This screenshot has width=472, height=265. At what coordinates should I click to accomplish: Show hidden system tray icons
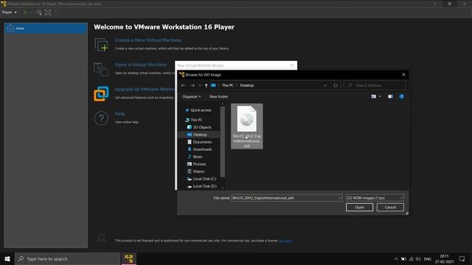coord(396,259)
